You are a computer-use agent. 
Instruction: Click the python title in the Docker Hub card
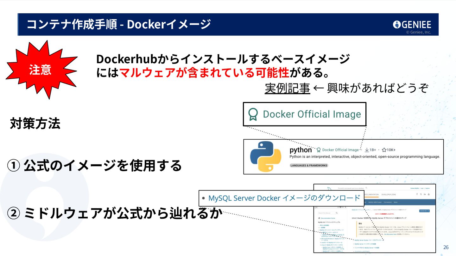(x=301, y=150)
